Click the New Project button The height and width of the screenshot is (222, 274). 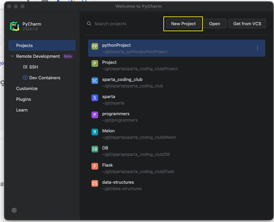coord(183,24)
